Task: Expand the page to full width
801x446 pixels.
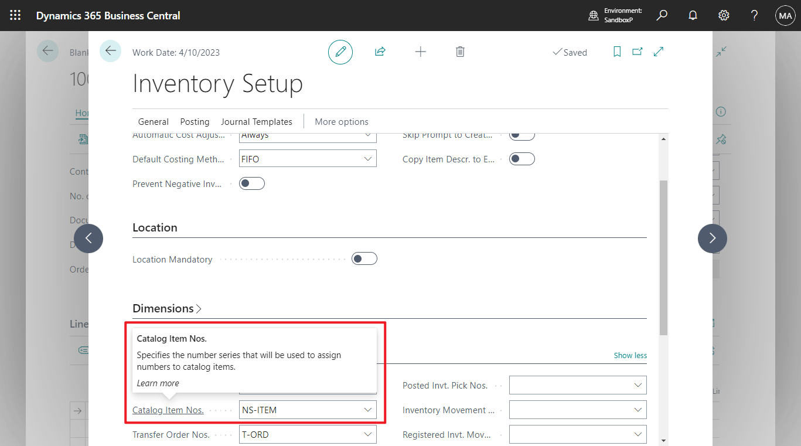Action: click(659, 52)
